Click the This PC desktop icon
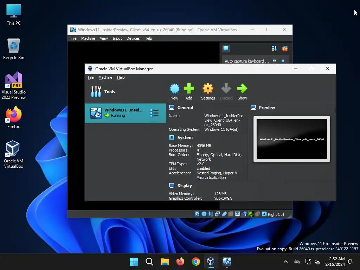The height and width of the screenshot is (270, 360). (x=14, y=14)
